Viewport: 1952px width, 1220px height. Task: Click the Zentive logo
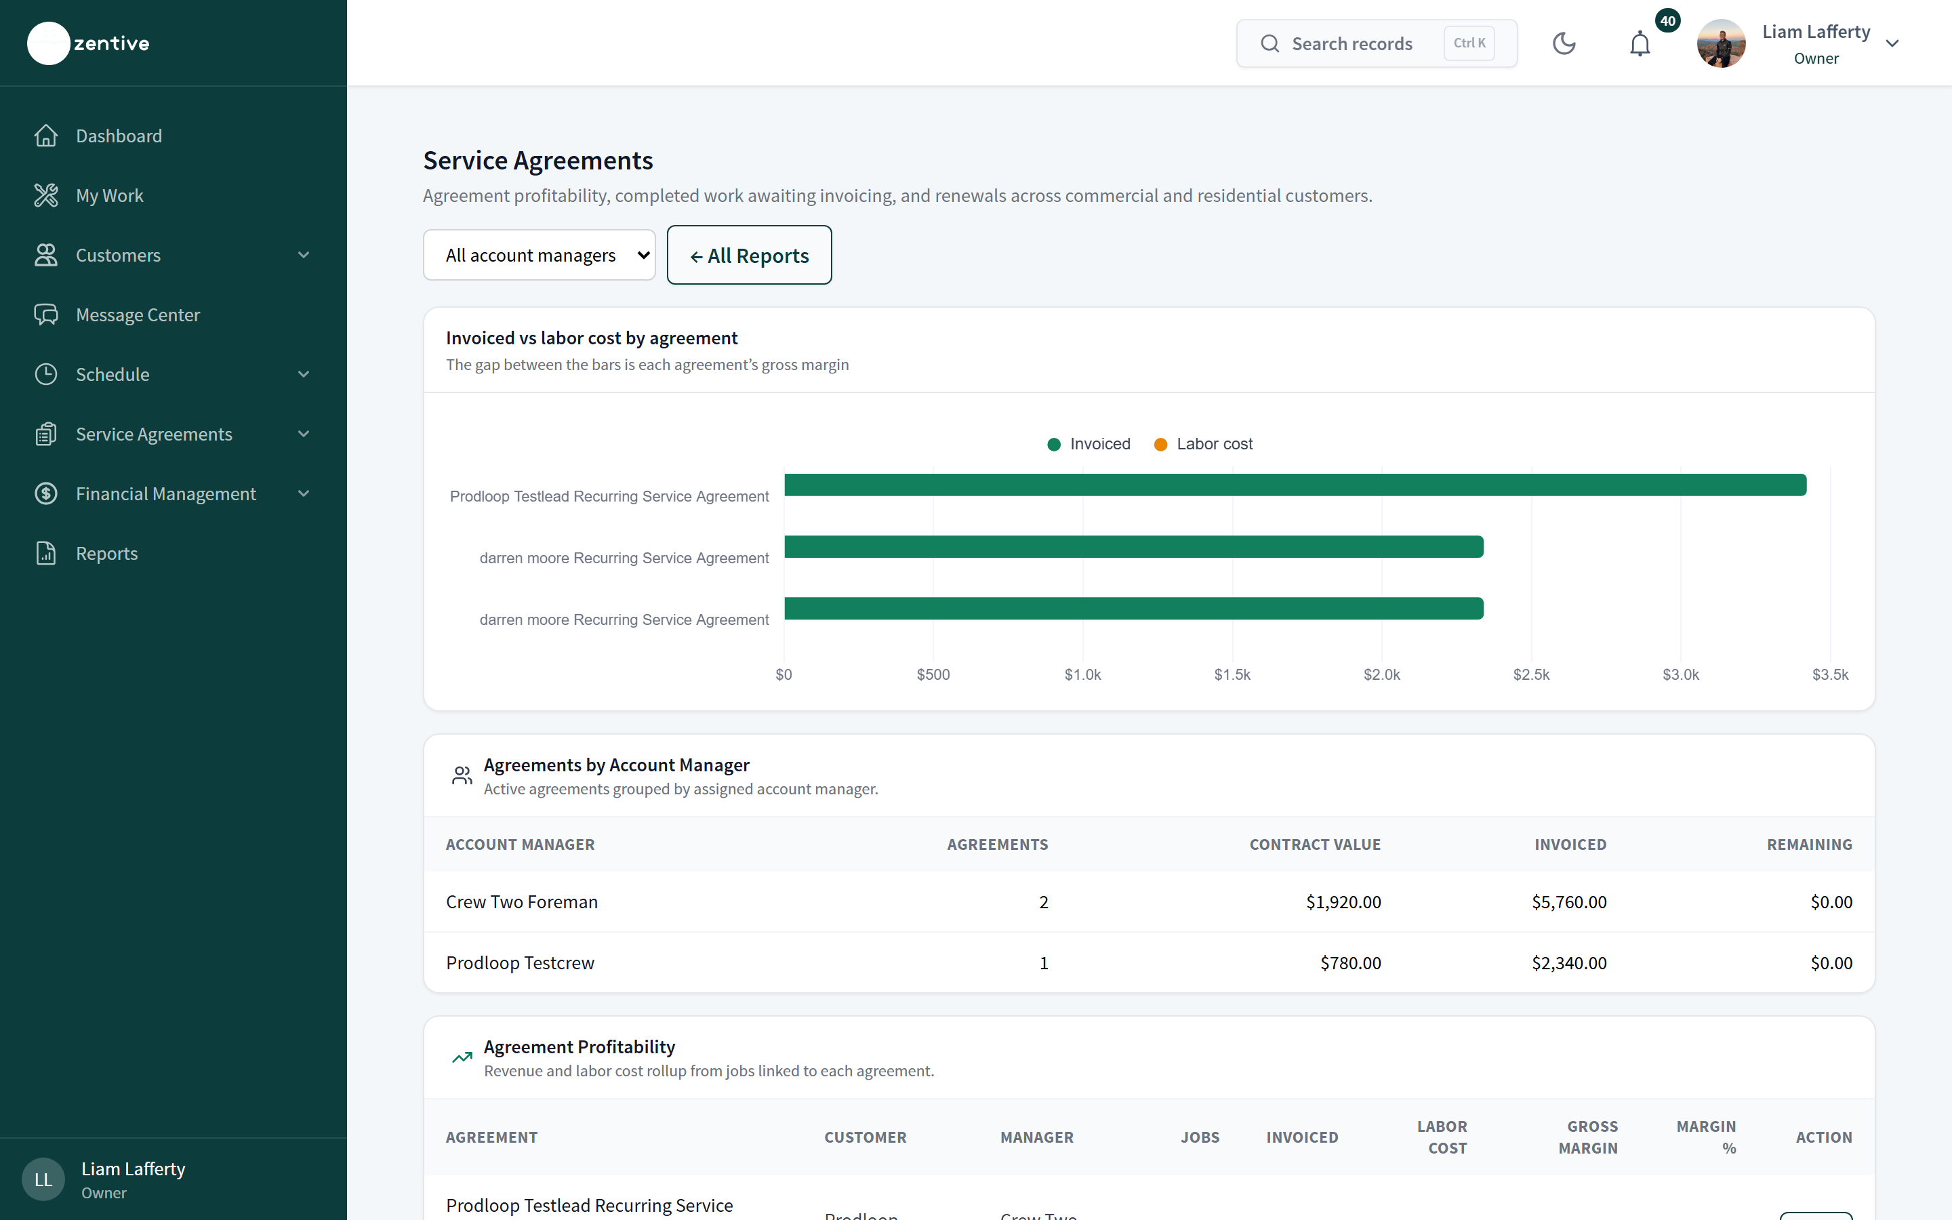point(89,43)
